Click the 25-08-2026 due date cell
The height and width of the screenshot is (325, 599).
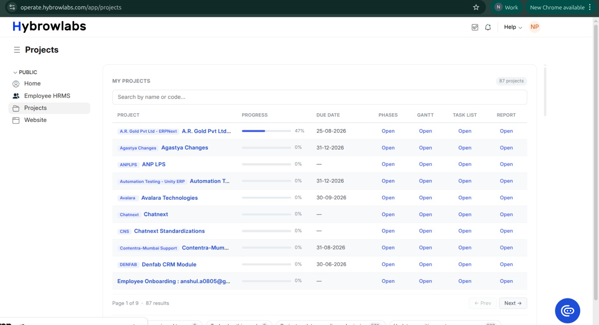331,131
